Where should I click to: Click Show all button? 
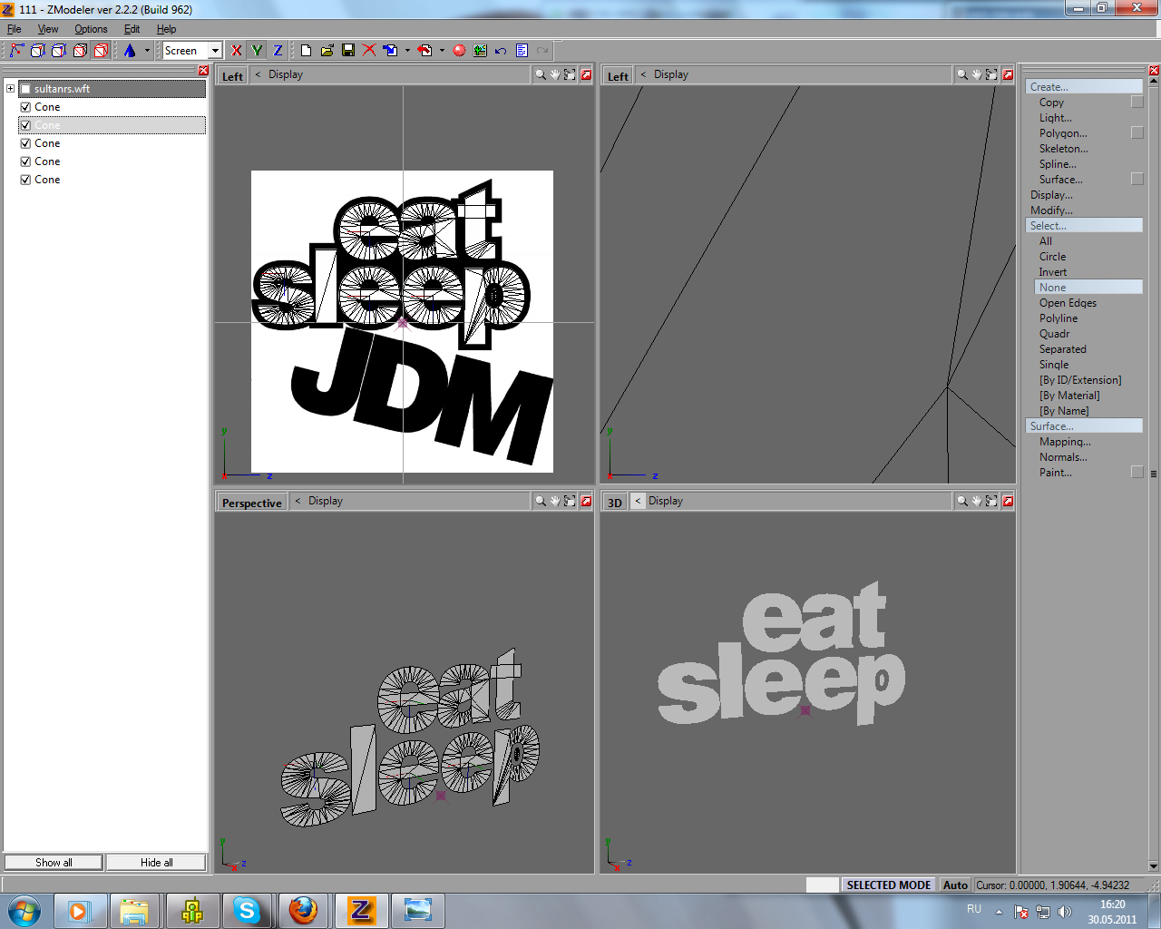point(54,863)
